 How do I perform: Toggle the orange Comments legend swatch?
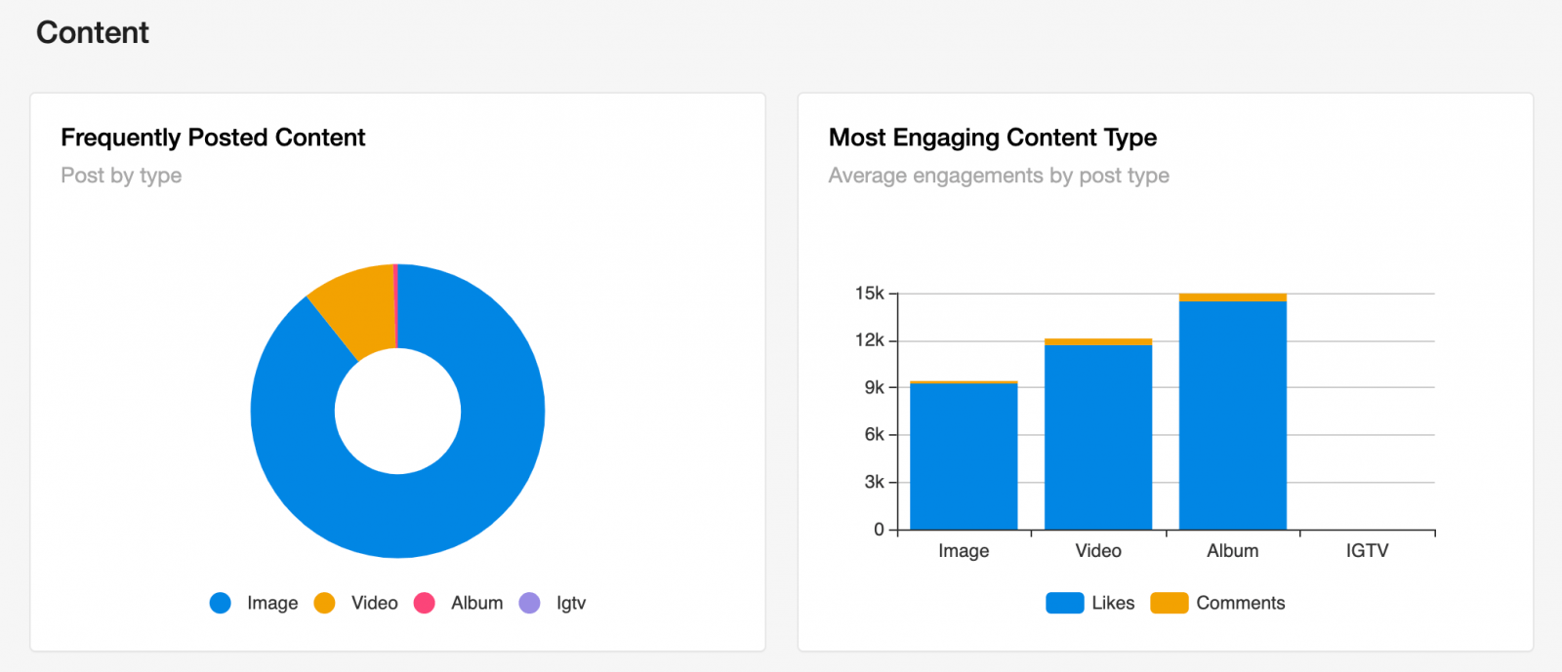coord(1169,603)
